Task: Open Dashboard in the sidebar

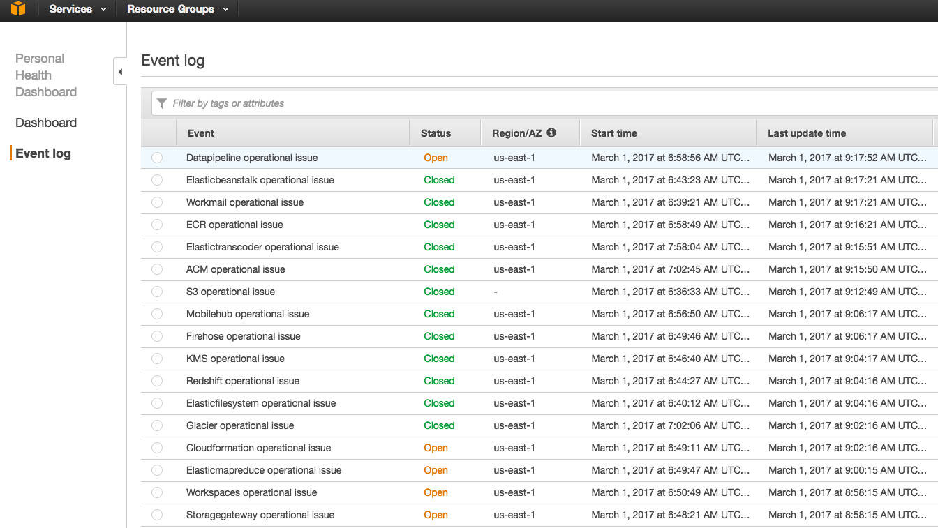Action: click(x=46, y=123)
